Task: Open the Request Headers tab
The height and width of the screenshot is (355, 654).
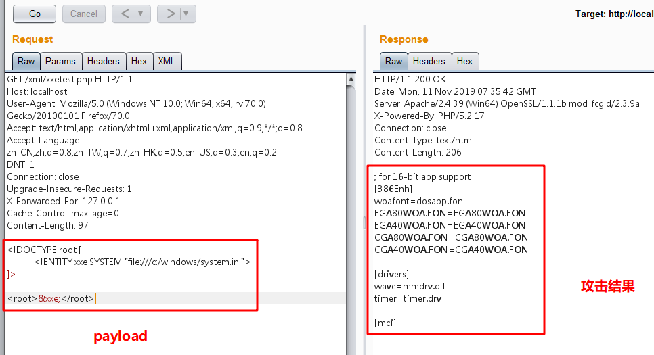Action: tap(104, 62)
